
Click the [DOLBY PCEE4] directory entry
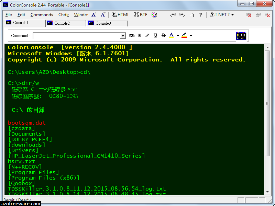pyautogui.click(x=30, y=139)
